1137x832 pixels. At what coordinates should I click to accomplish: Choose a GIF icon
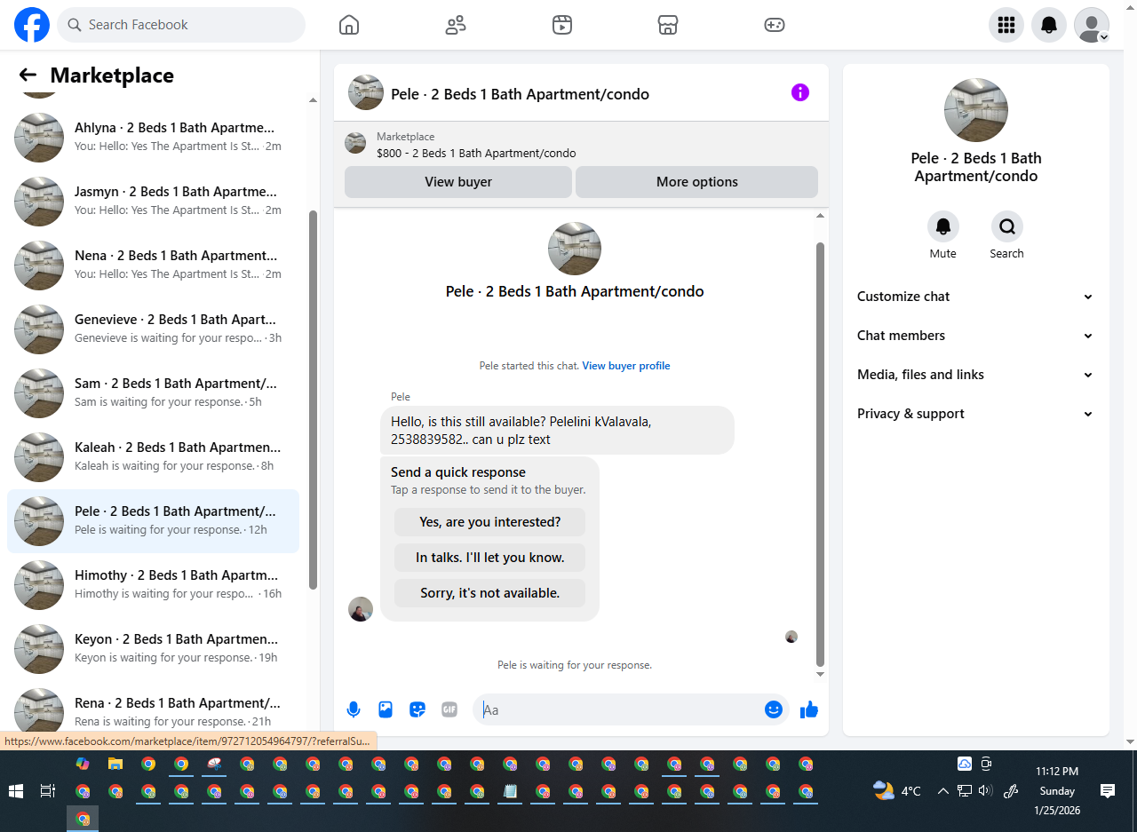click(x=449, y=709)
